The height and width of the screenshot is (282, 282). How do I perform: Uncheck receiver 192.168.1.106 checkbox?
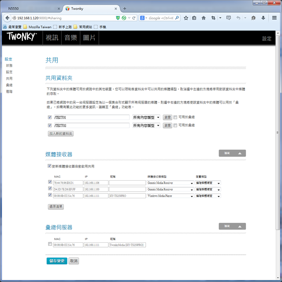pos(50,182)
